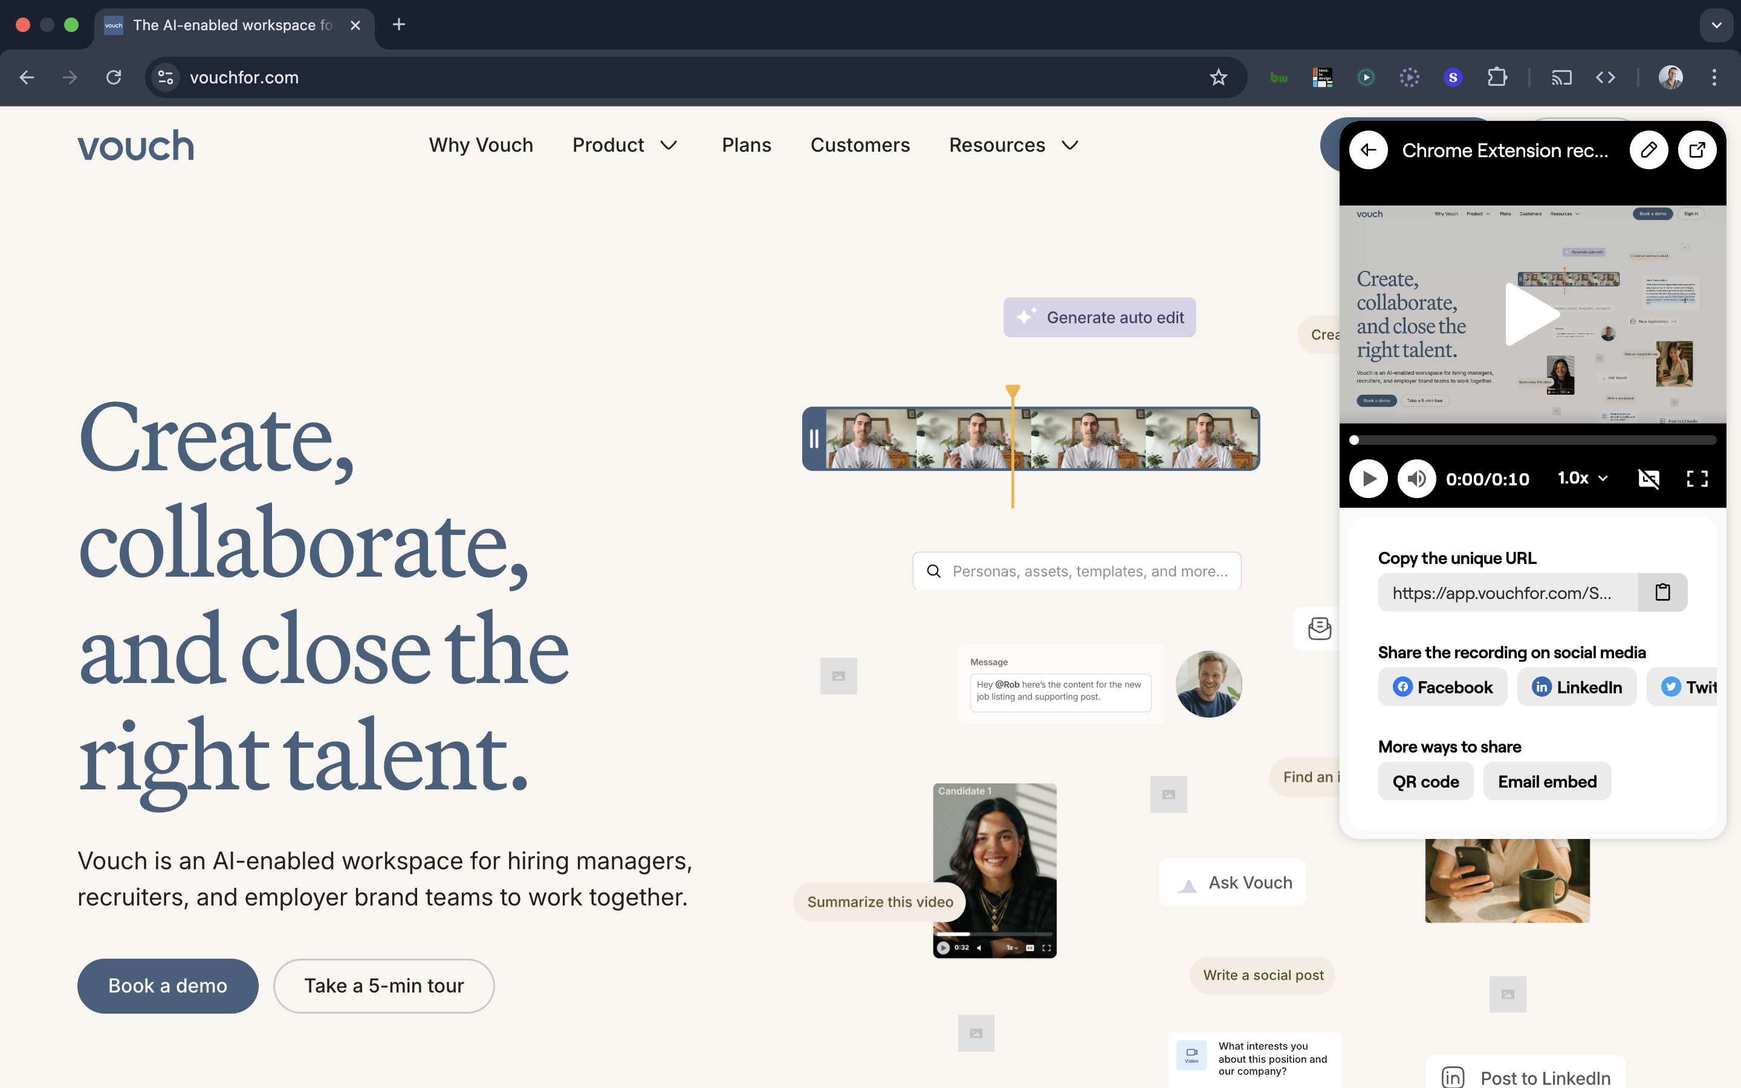1741x1088 pixels.
Task: Click the Message text box
Action: pos(1060,691)
